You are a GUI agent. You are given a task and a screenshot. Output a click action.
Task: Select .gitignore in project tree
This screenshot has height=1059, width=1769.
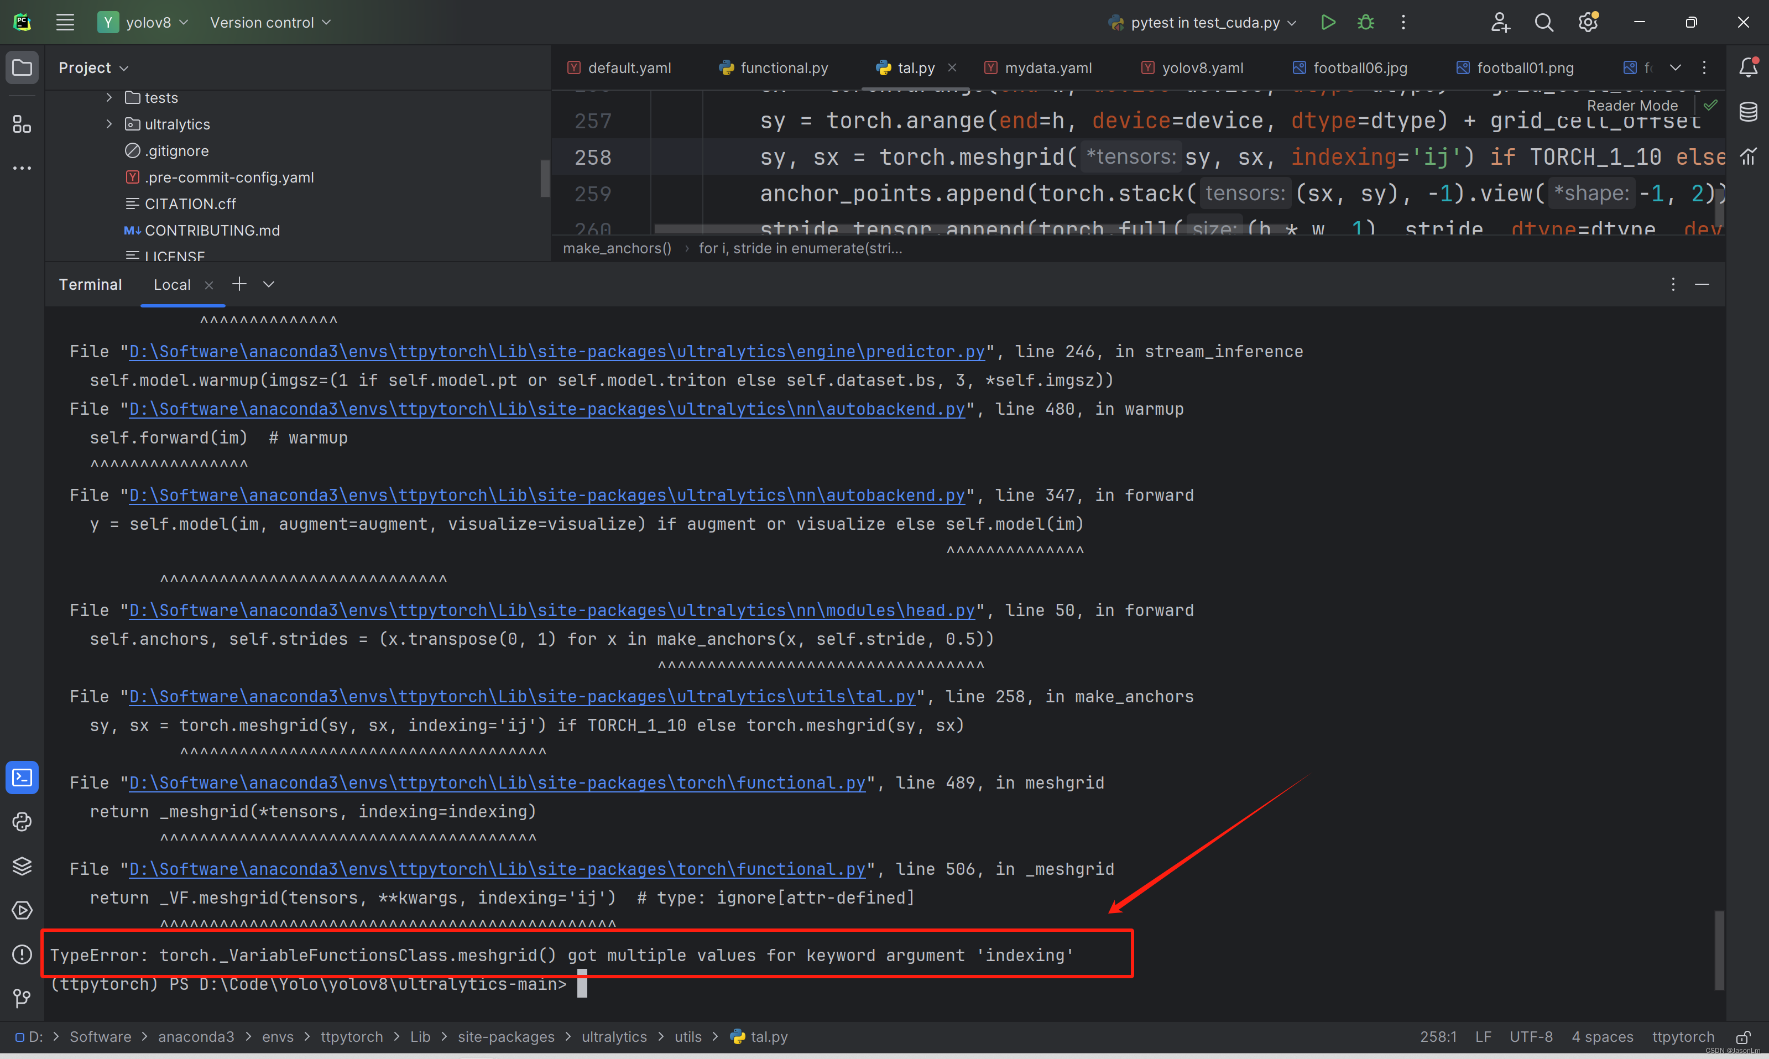coord(176,150)
